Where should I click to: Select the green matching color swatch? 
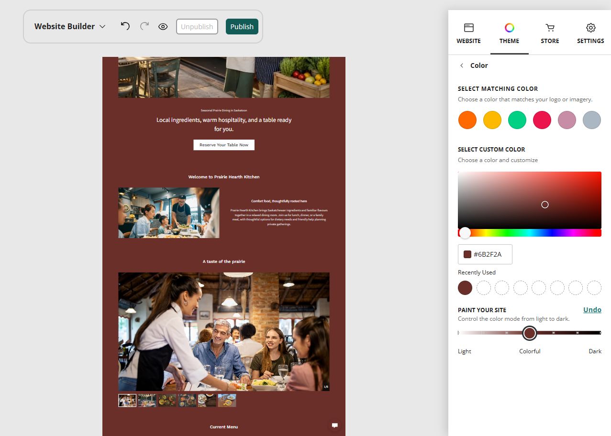pos(517,120)
